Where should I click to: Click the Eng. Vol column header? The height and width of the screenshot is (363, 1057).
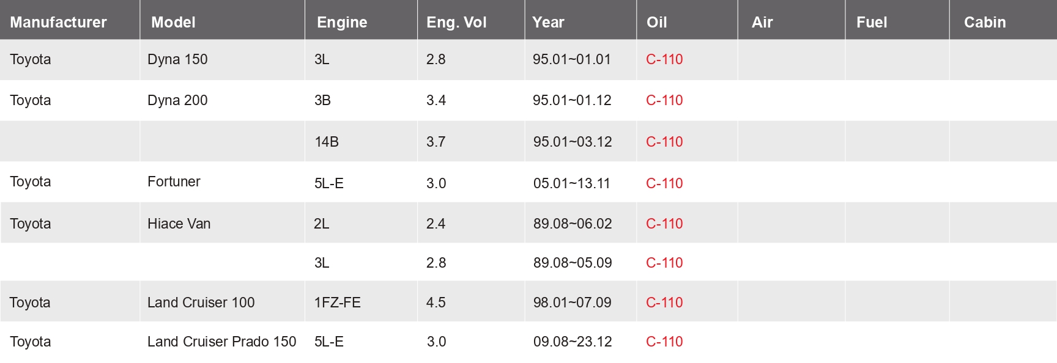coord(456,23)
